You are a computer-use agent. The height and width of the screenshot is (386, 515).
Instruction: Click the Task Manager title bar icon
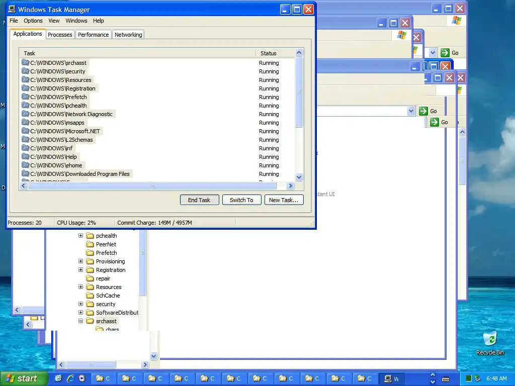(x=12, y=9)
